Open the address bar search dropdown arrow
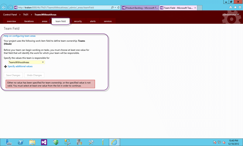Viewport: 243px width, 146px height. [x=115, y=7]
